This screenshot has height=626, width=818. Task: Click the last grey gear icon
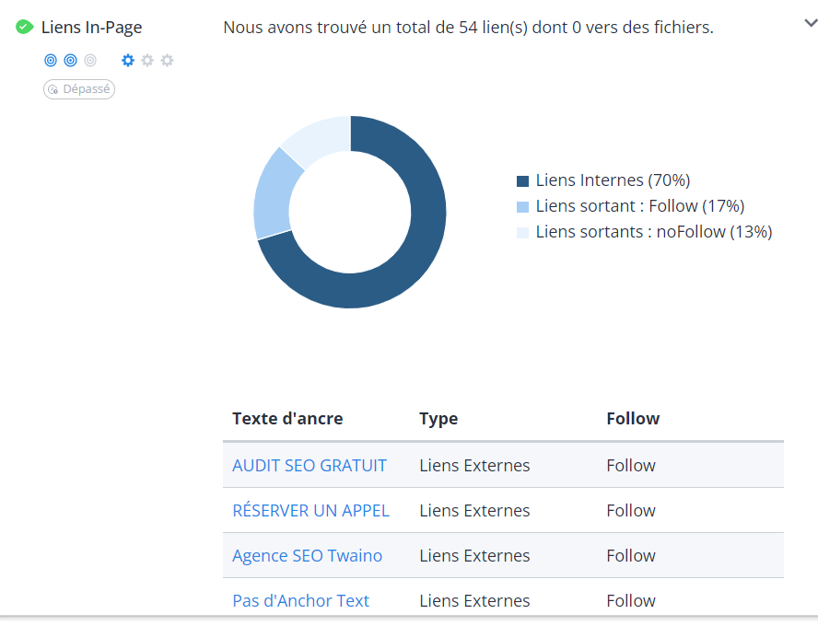click(167, 61)
